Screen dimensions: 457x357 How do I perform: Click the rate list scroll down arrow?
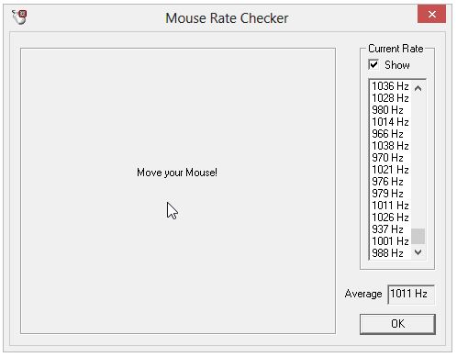point(418,252)
